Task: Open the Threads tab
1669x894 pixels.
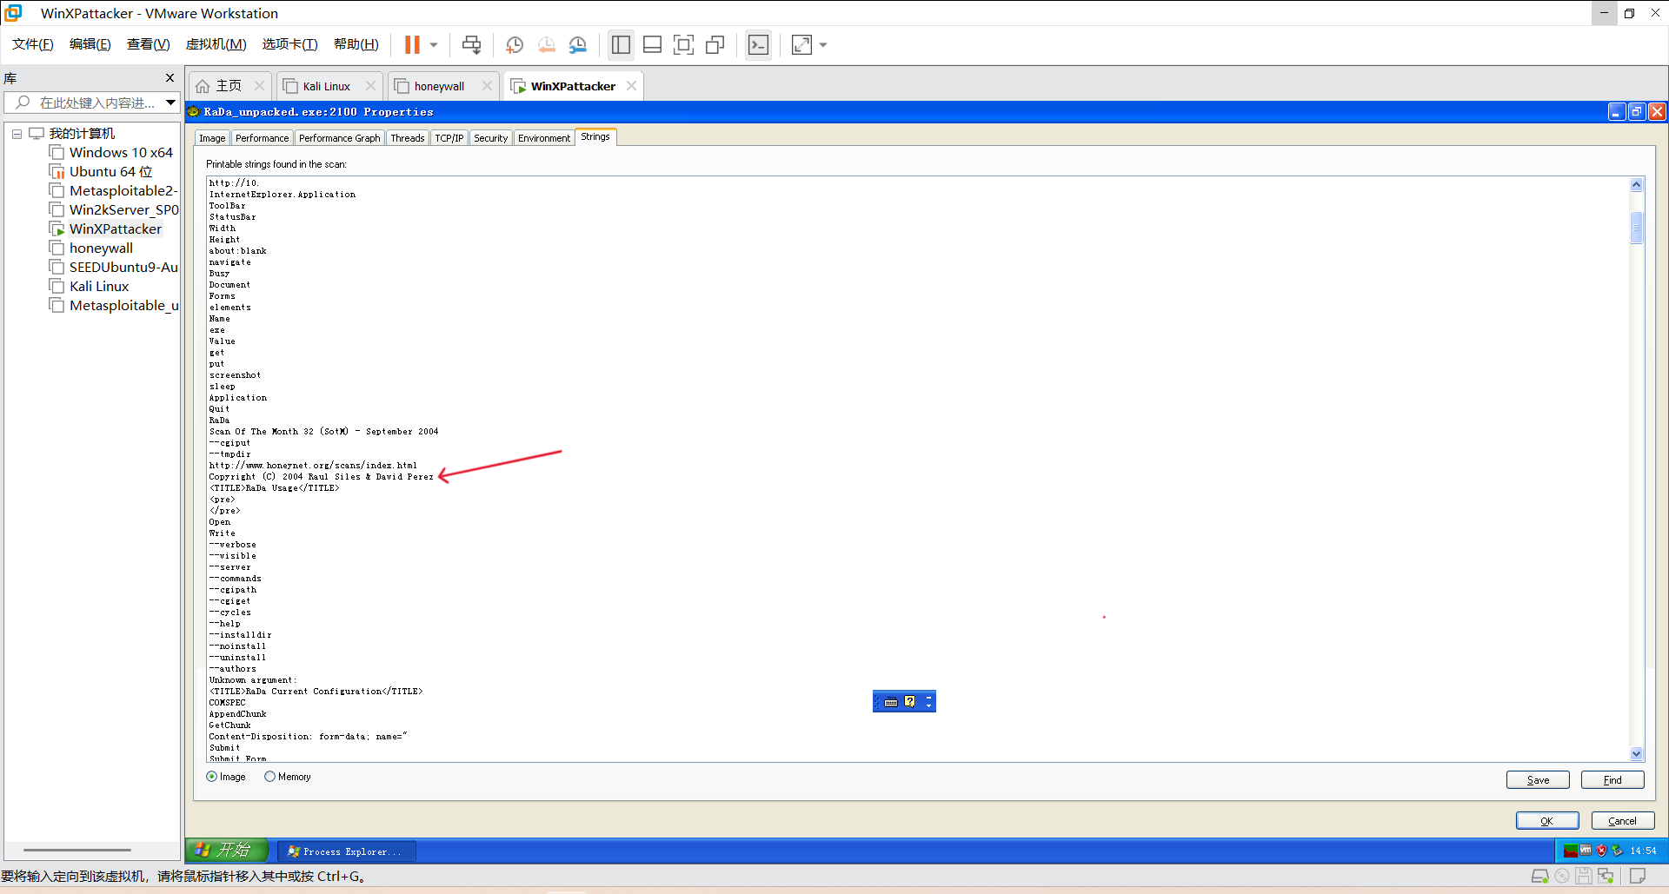Action: (407, 138)
